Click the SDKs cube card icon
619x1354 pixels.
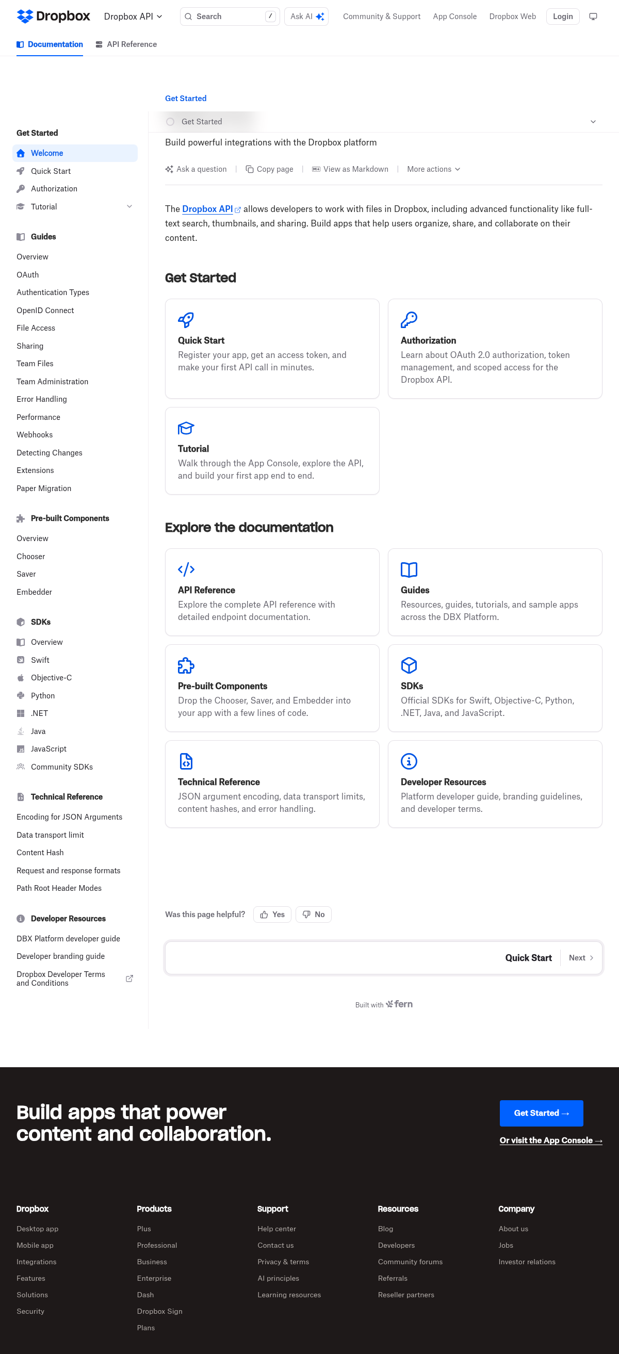(409, 665)
